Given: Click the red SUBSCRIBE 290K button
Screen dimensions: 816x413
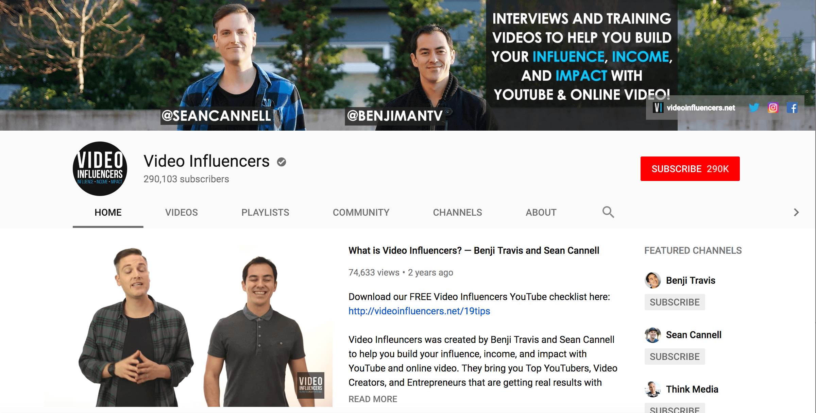Looking at the screenshot, I should (x=690, y=169).
